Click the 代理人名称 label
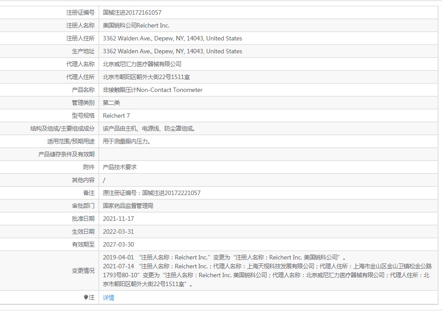 pos(80,64)
